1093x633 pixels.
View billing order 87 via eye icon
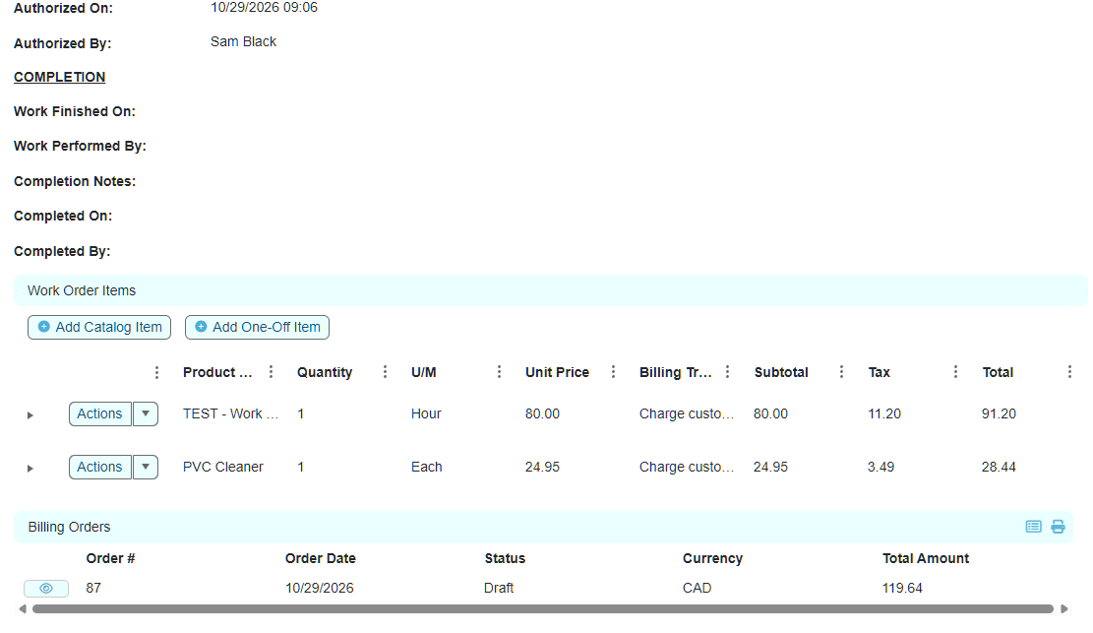46,589
